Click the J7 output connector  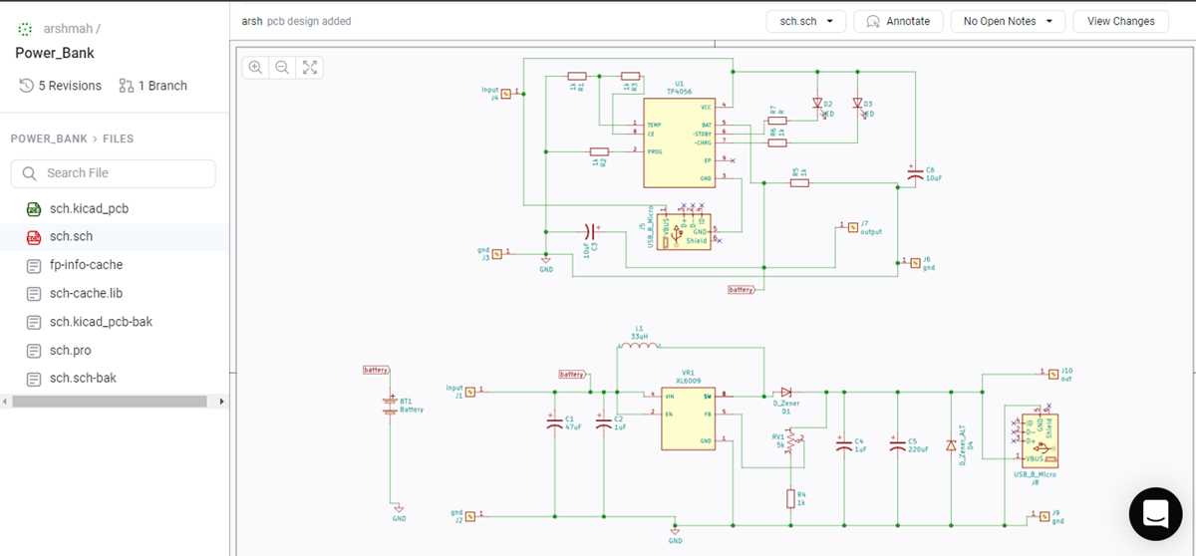click(851, 227)
